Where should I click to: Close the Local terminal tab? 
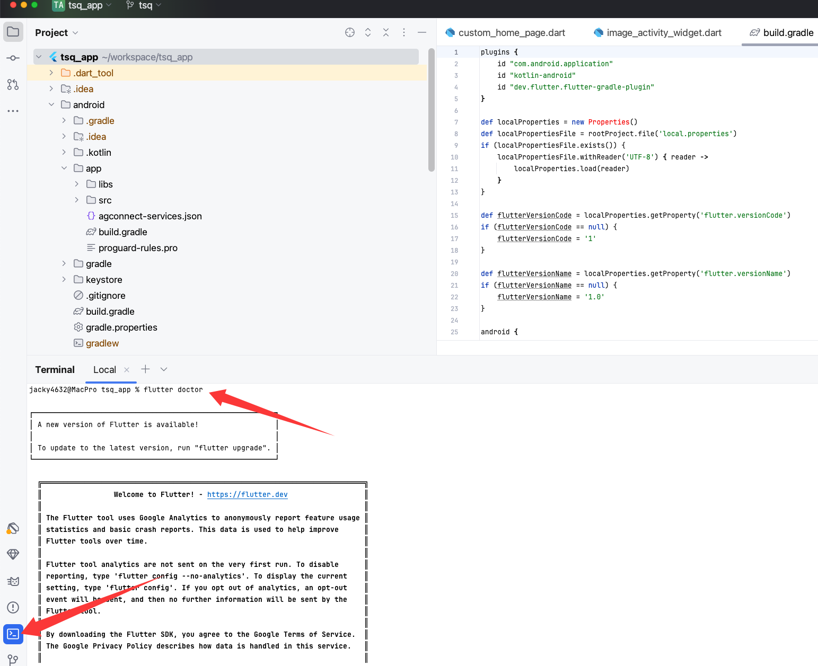point(127,370)
